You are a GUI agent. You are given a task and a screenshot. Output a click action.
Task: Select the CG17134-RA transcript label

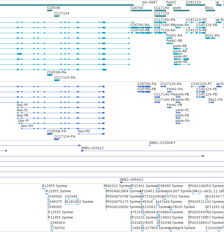[x=65, y=78]
